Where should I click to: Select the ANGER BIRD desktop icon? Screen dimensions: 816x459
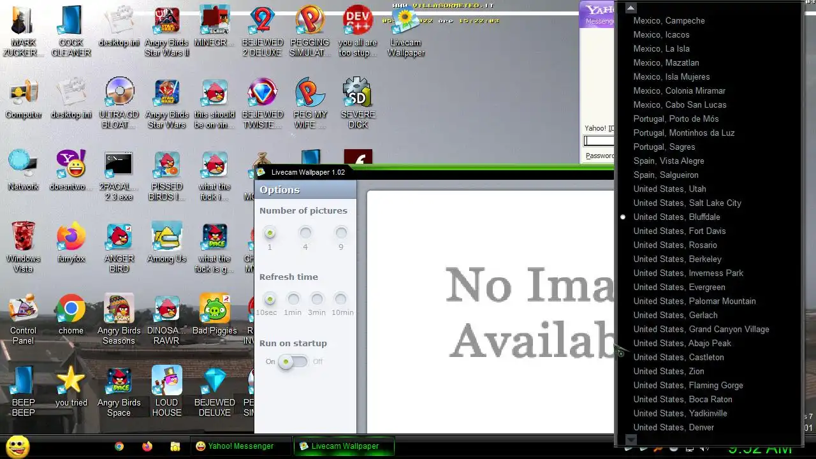click(119, 248)
